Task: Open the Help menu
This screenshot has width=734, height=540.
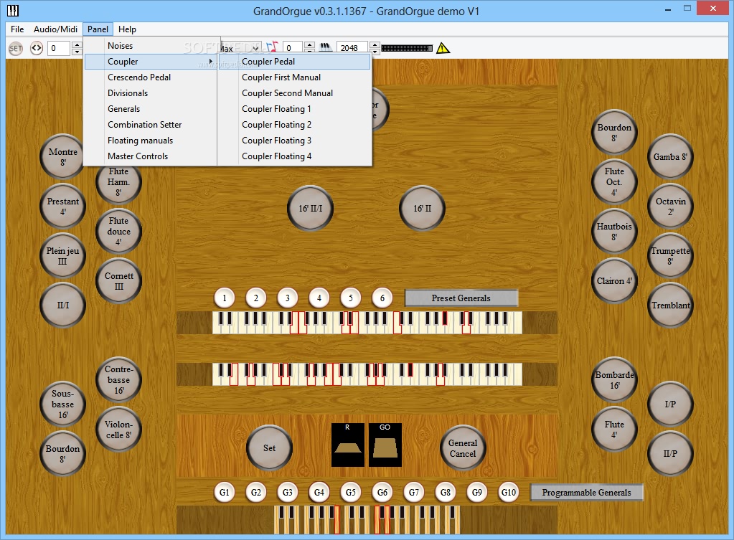Action: pyautogui.click(x=127, y=29)
